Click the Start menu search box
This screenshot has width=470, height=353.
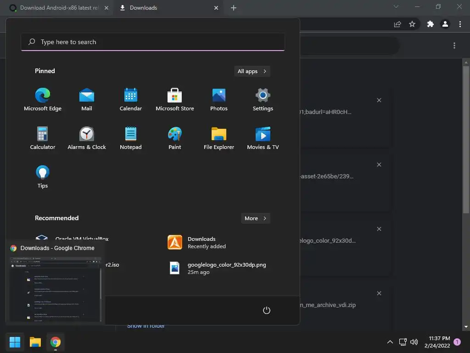(x=152, y=42)
